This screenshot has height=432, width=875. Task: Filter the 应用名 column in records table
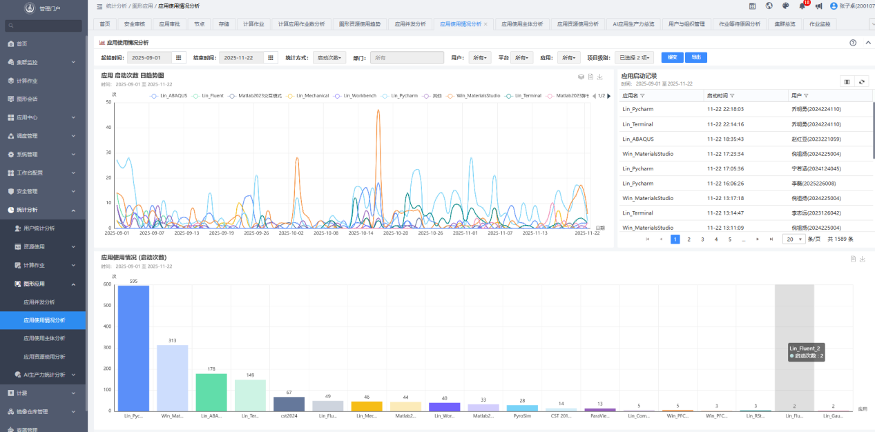point(642,96)
